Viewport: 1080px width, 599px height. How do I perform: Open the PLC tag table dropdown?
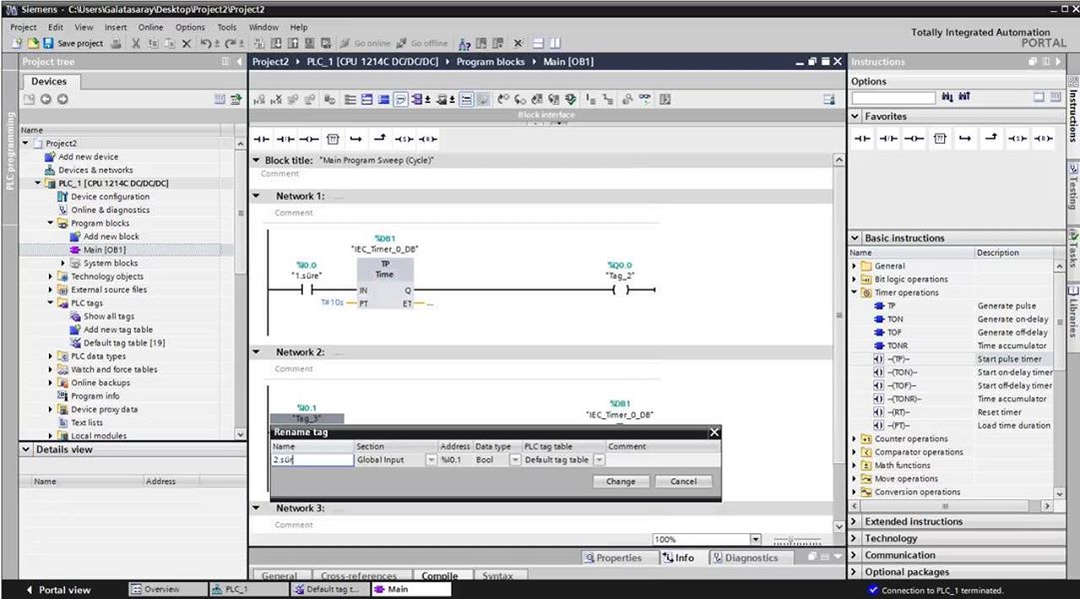click(x=598, y=460)
